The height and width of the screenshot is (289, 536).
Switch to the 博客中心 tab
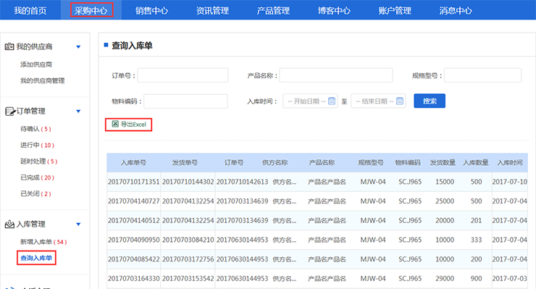[x=334, y=11]
